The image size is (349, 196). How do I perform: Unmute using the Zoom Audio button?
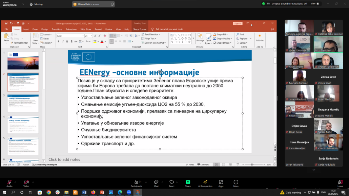[9, 183]
